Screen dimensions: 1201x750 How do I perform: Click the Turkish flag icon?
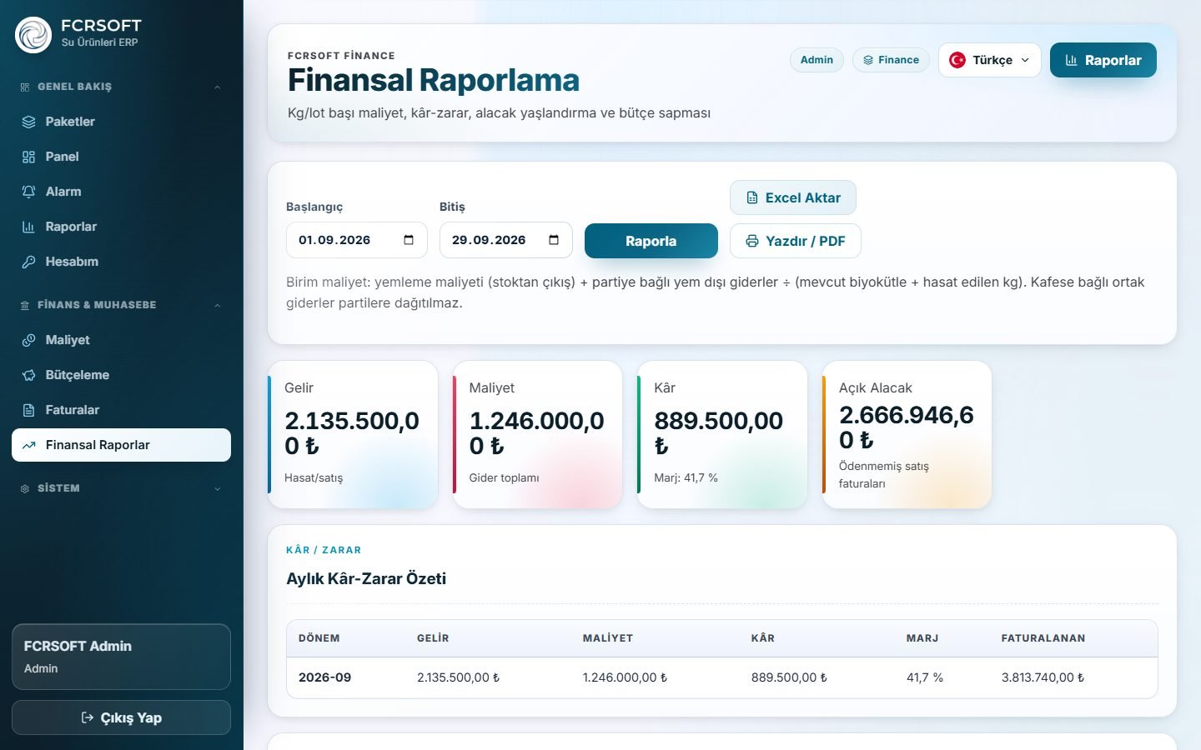[957, 60]
